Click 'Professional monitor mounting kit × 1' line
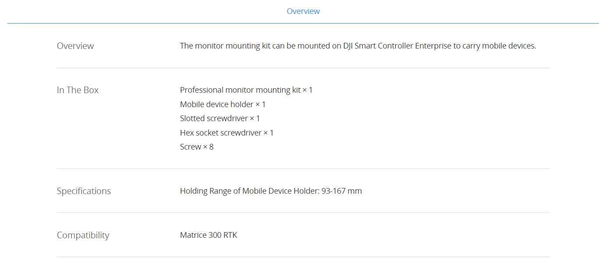This screenshot has width=608, height=261. [x=246, y=90]
